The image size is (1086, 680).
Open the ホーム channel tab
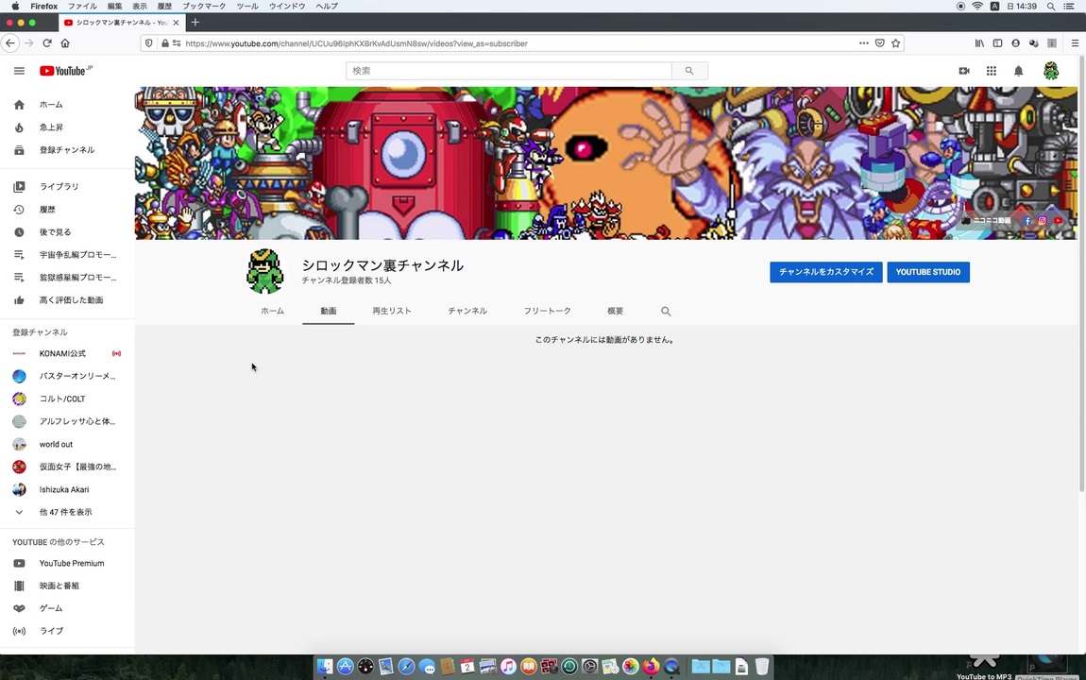pos(272,312)
